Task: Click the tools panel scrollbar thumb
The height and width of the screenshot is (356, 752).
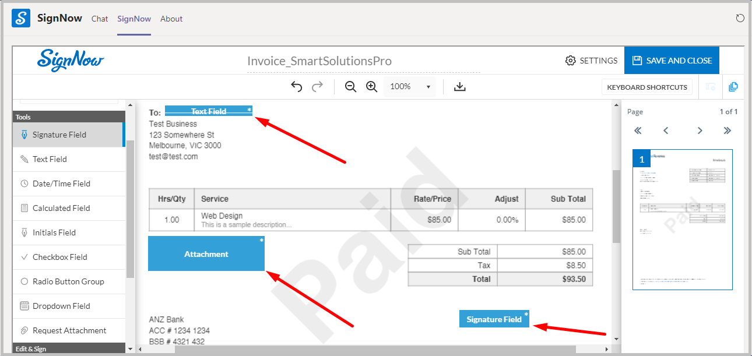Action: point(131,210)
